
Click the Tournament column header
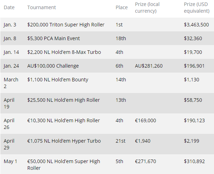point(42,7)
